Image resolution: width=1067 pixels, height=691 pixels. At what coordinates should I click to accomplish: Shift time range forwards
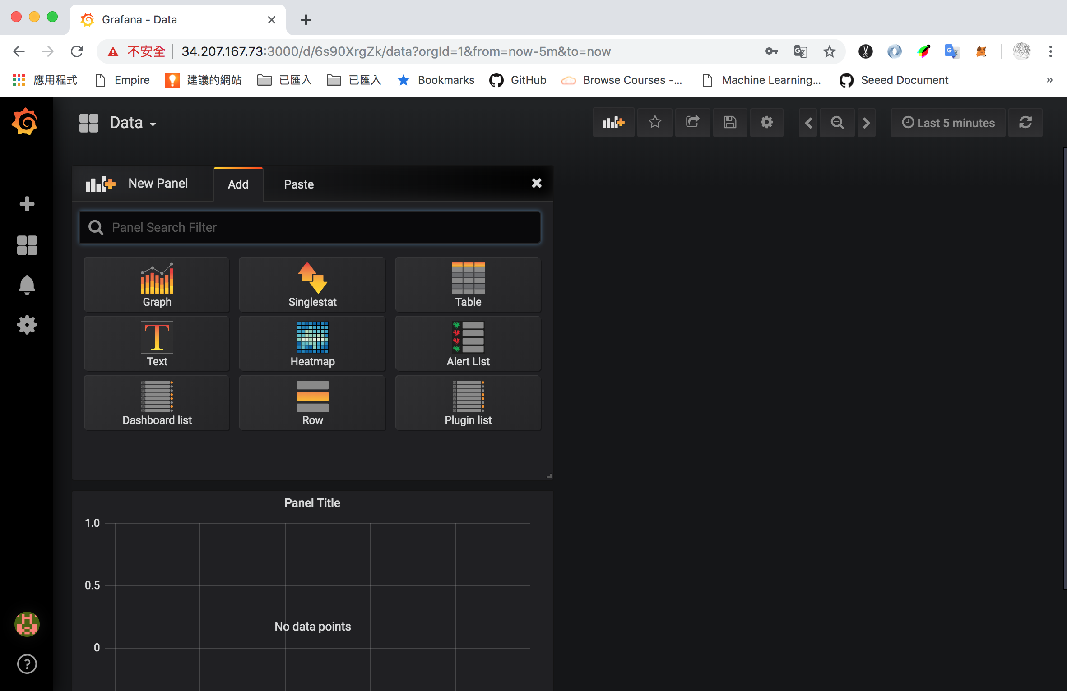pos(866,123)
